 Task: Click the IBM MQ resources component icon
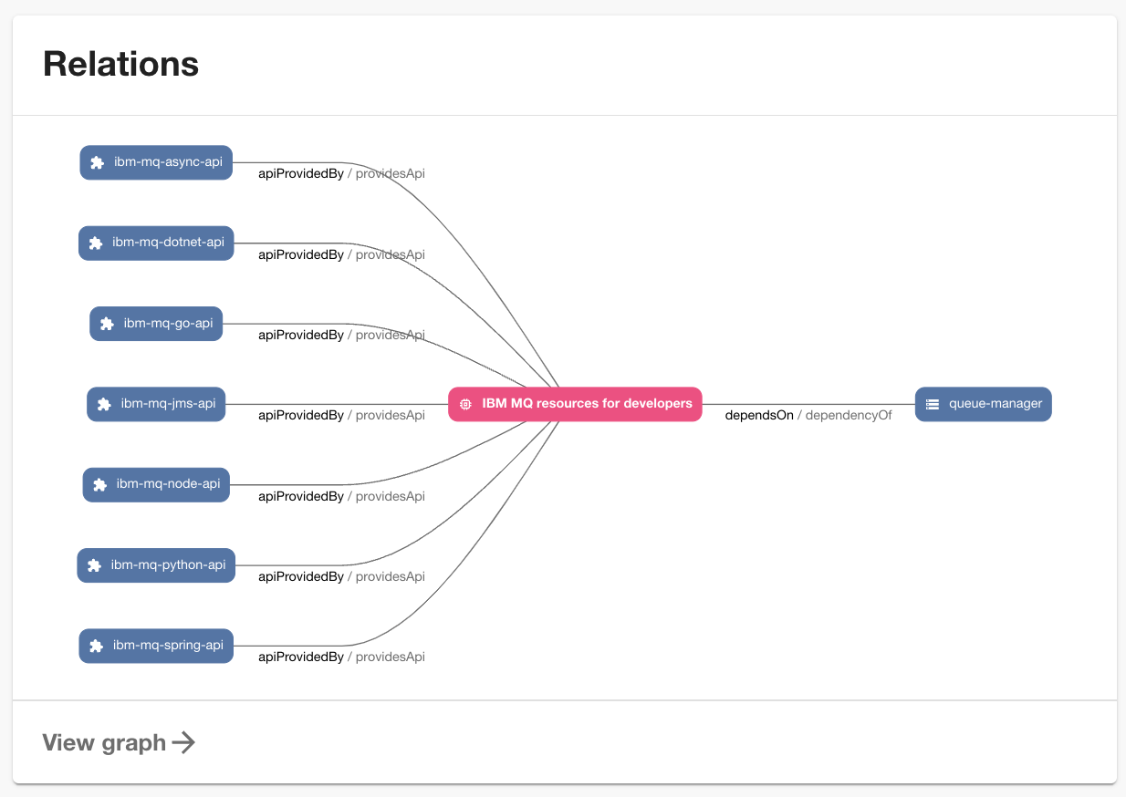pos(465,404)
